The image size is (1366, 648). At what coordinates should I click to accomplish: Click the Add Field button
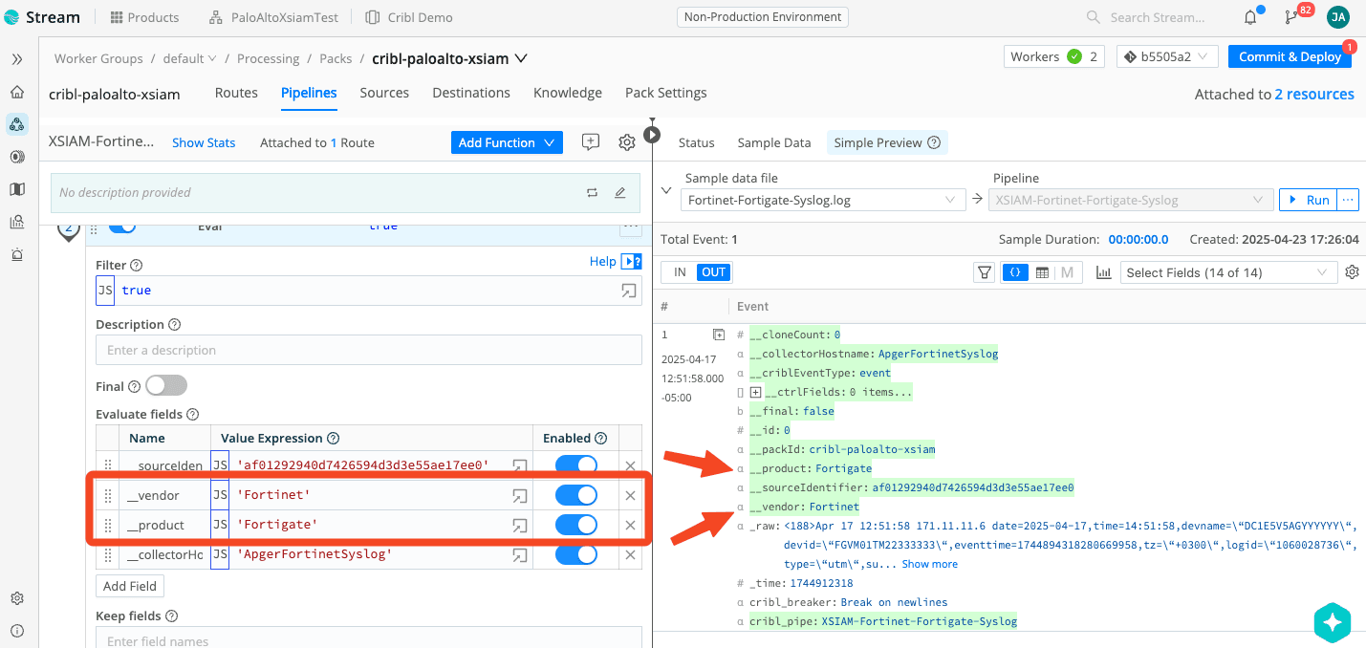point(130,586)
